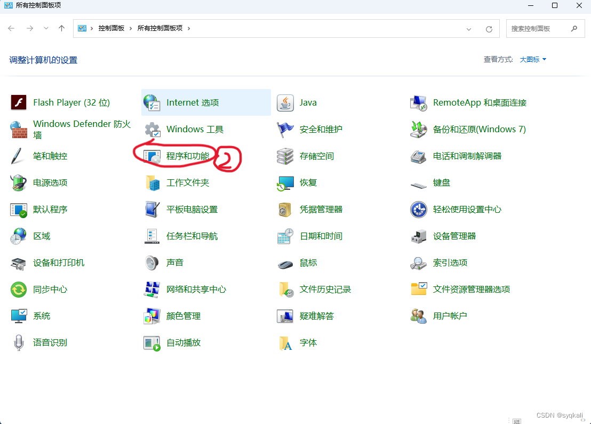
Task: Click the 字体 text link
Action: (308, 342)
